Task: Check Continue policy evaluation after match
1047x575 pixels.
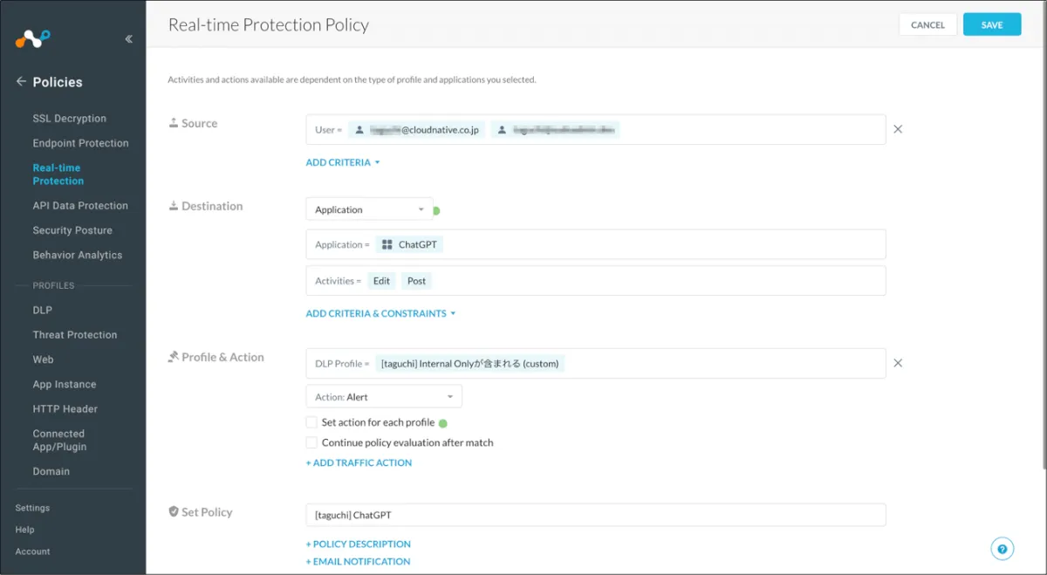Action: click(311, 442)
